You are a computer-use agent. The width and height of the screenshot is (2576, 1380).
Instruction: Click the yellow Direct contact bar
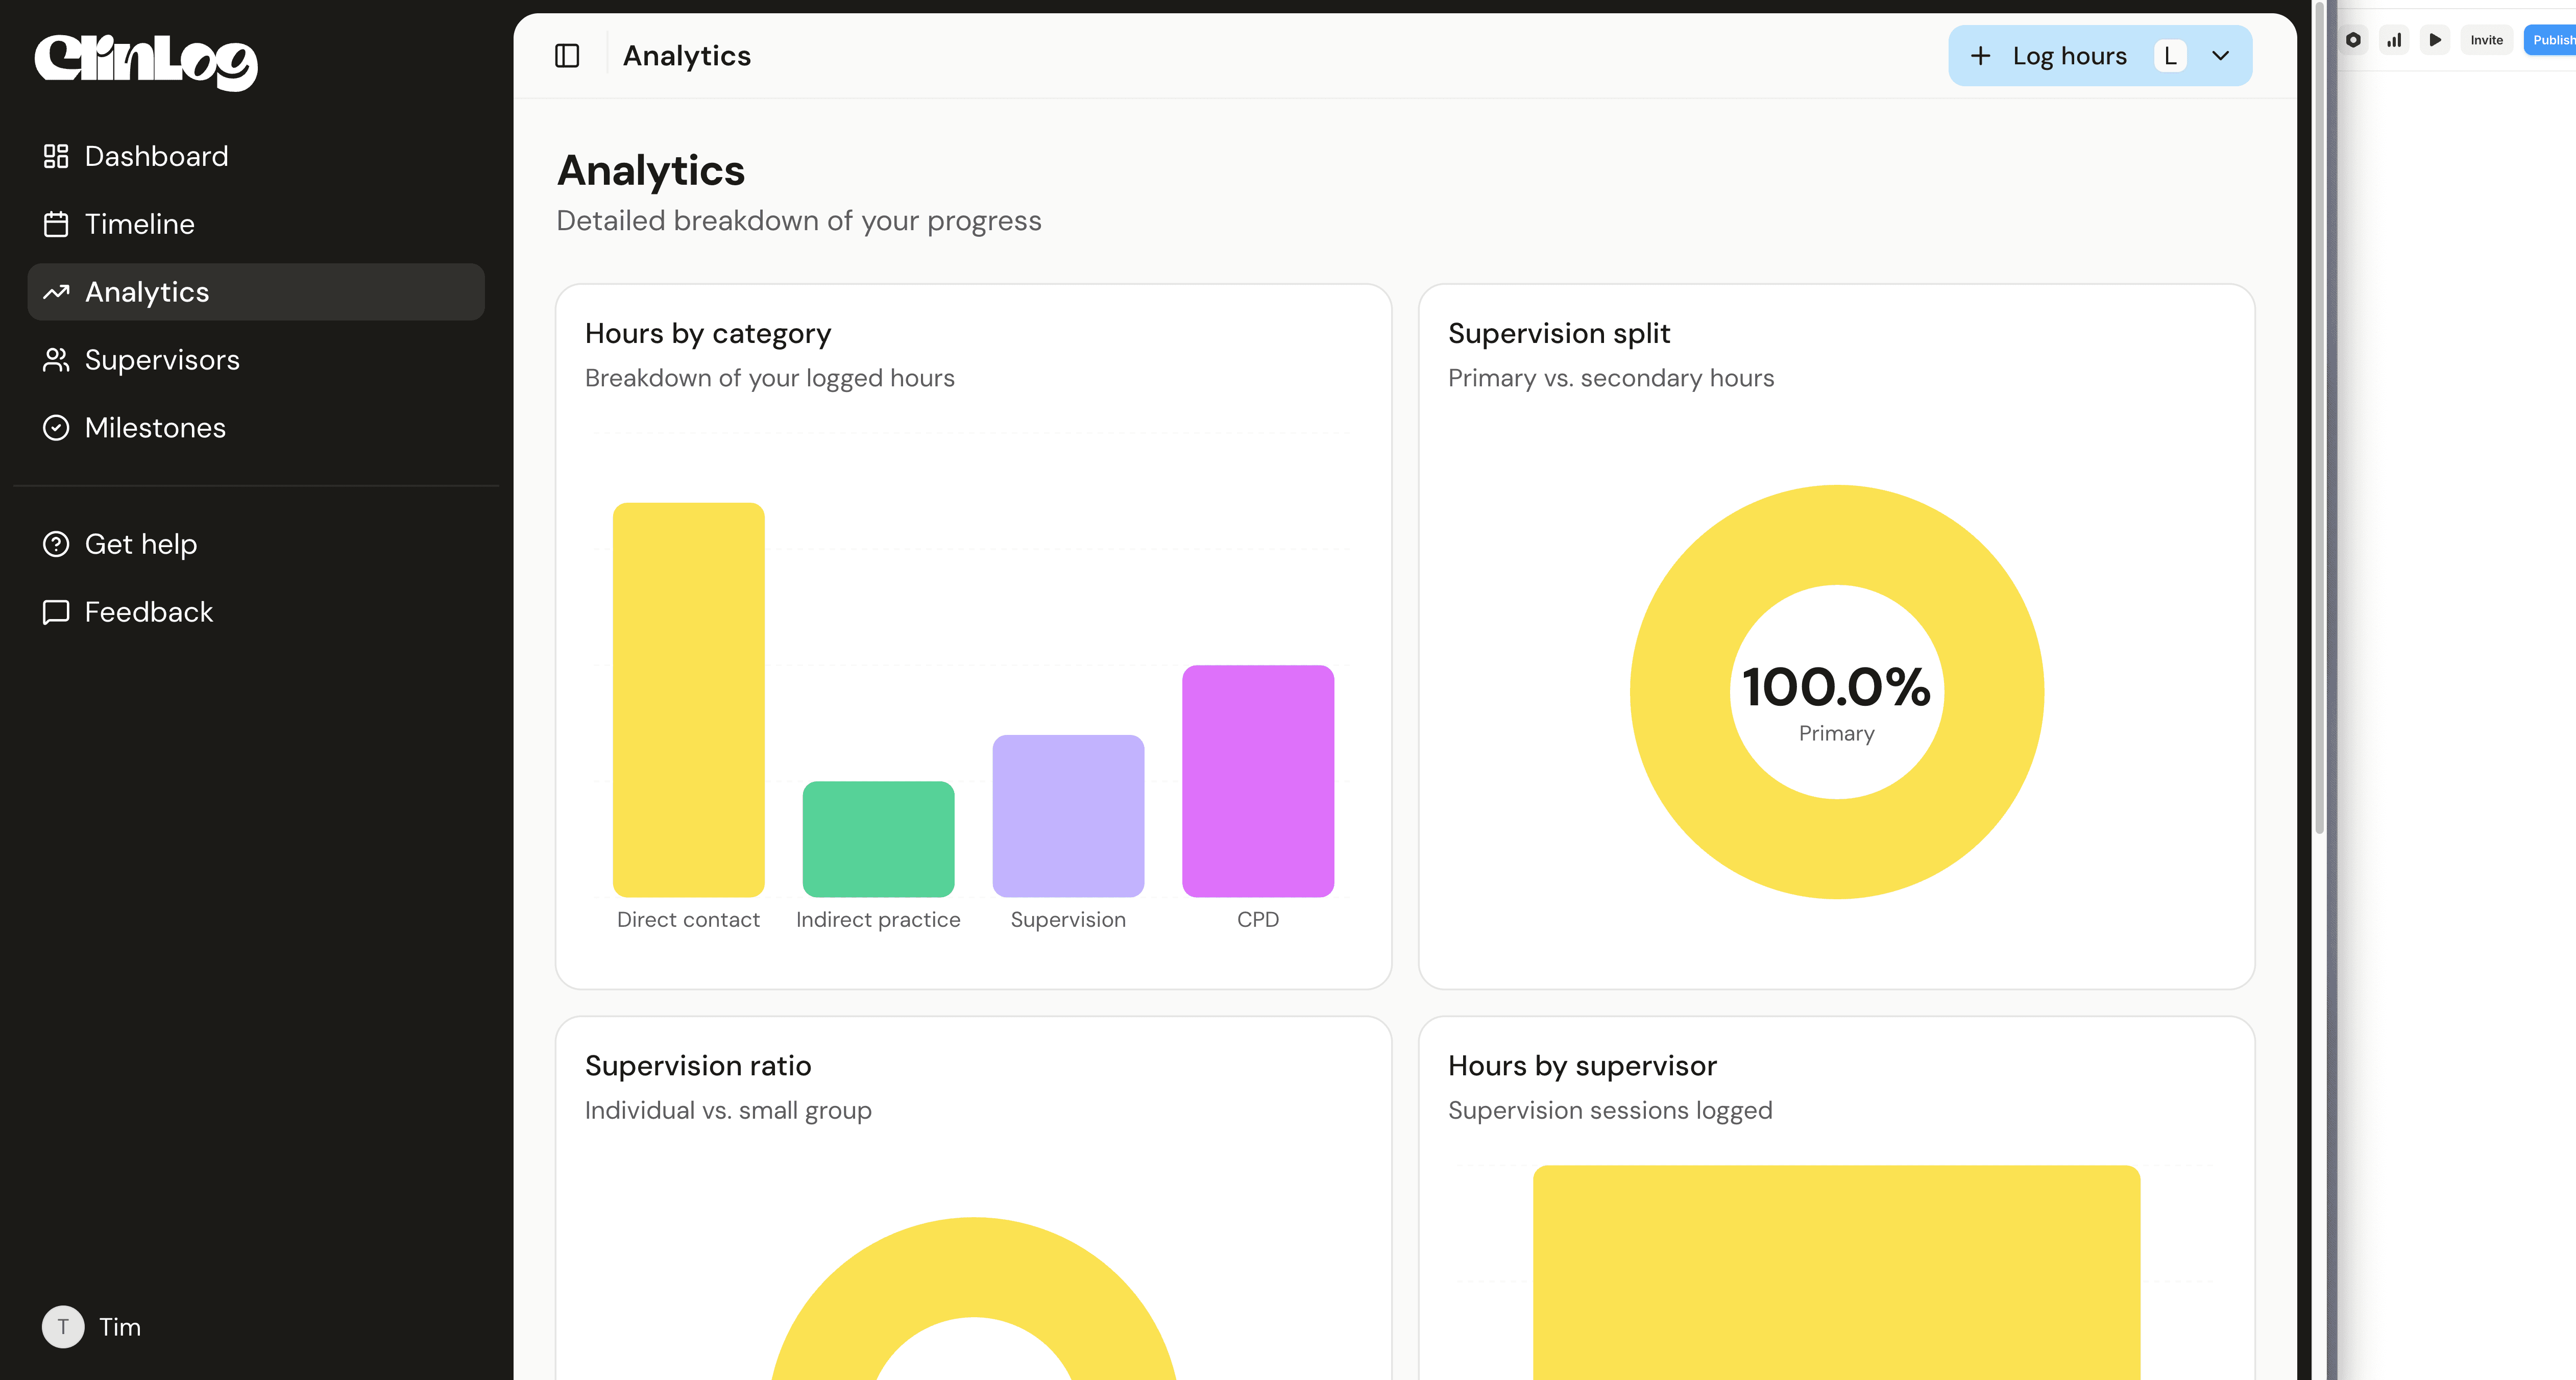688,700
